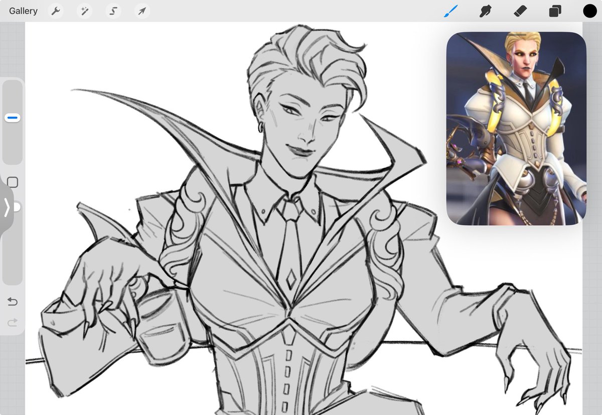This screenshot has height=415, width=602.
Task: Tap the square modify button in sidebar
Action: coord(13,182)
